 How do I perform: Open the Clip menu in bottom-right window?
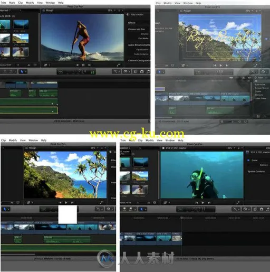point(140,140)
